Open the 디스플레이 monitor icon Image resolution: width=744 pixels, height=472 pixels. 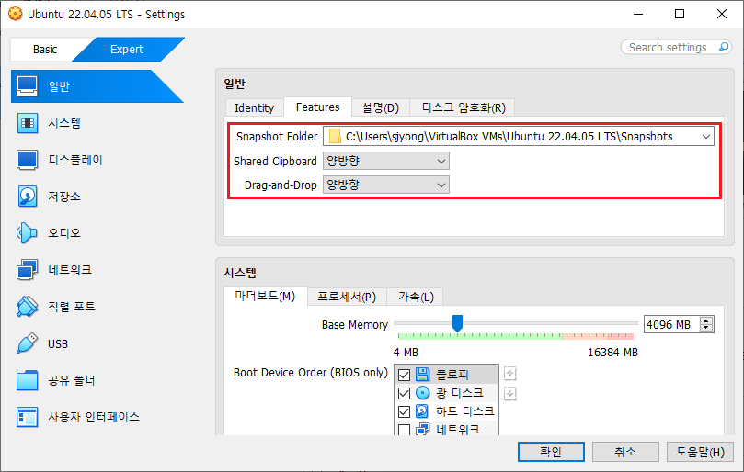pos(27,160)
